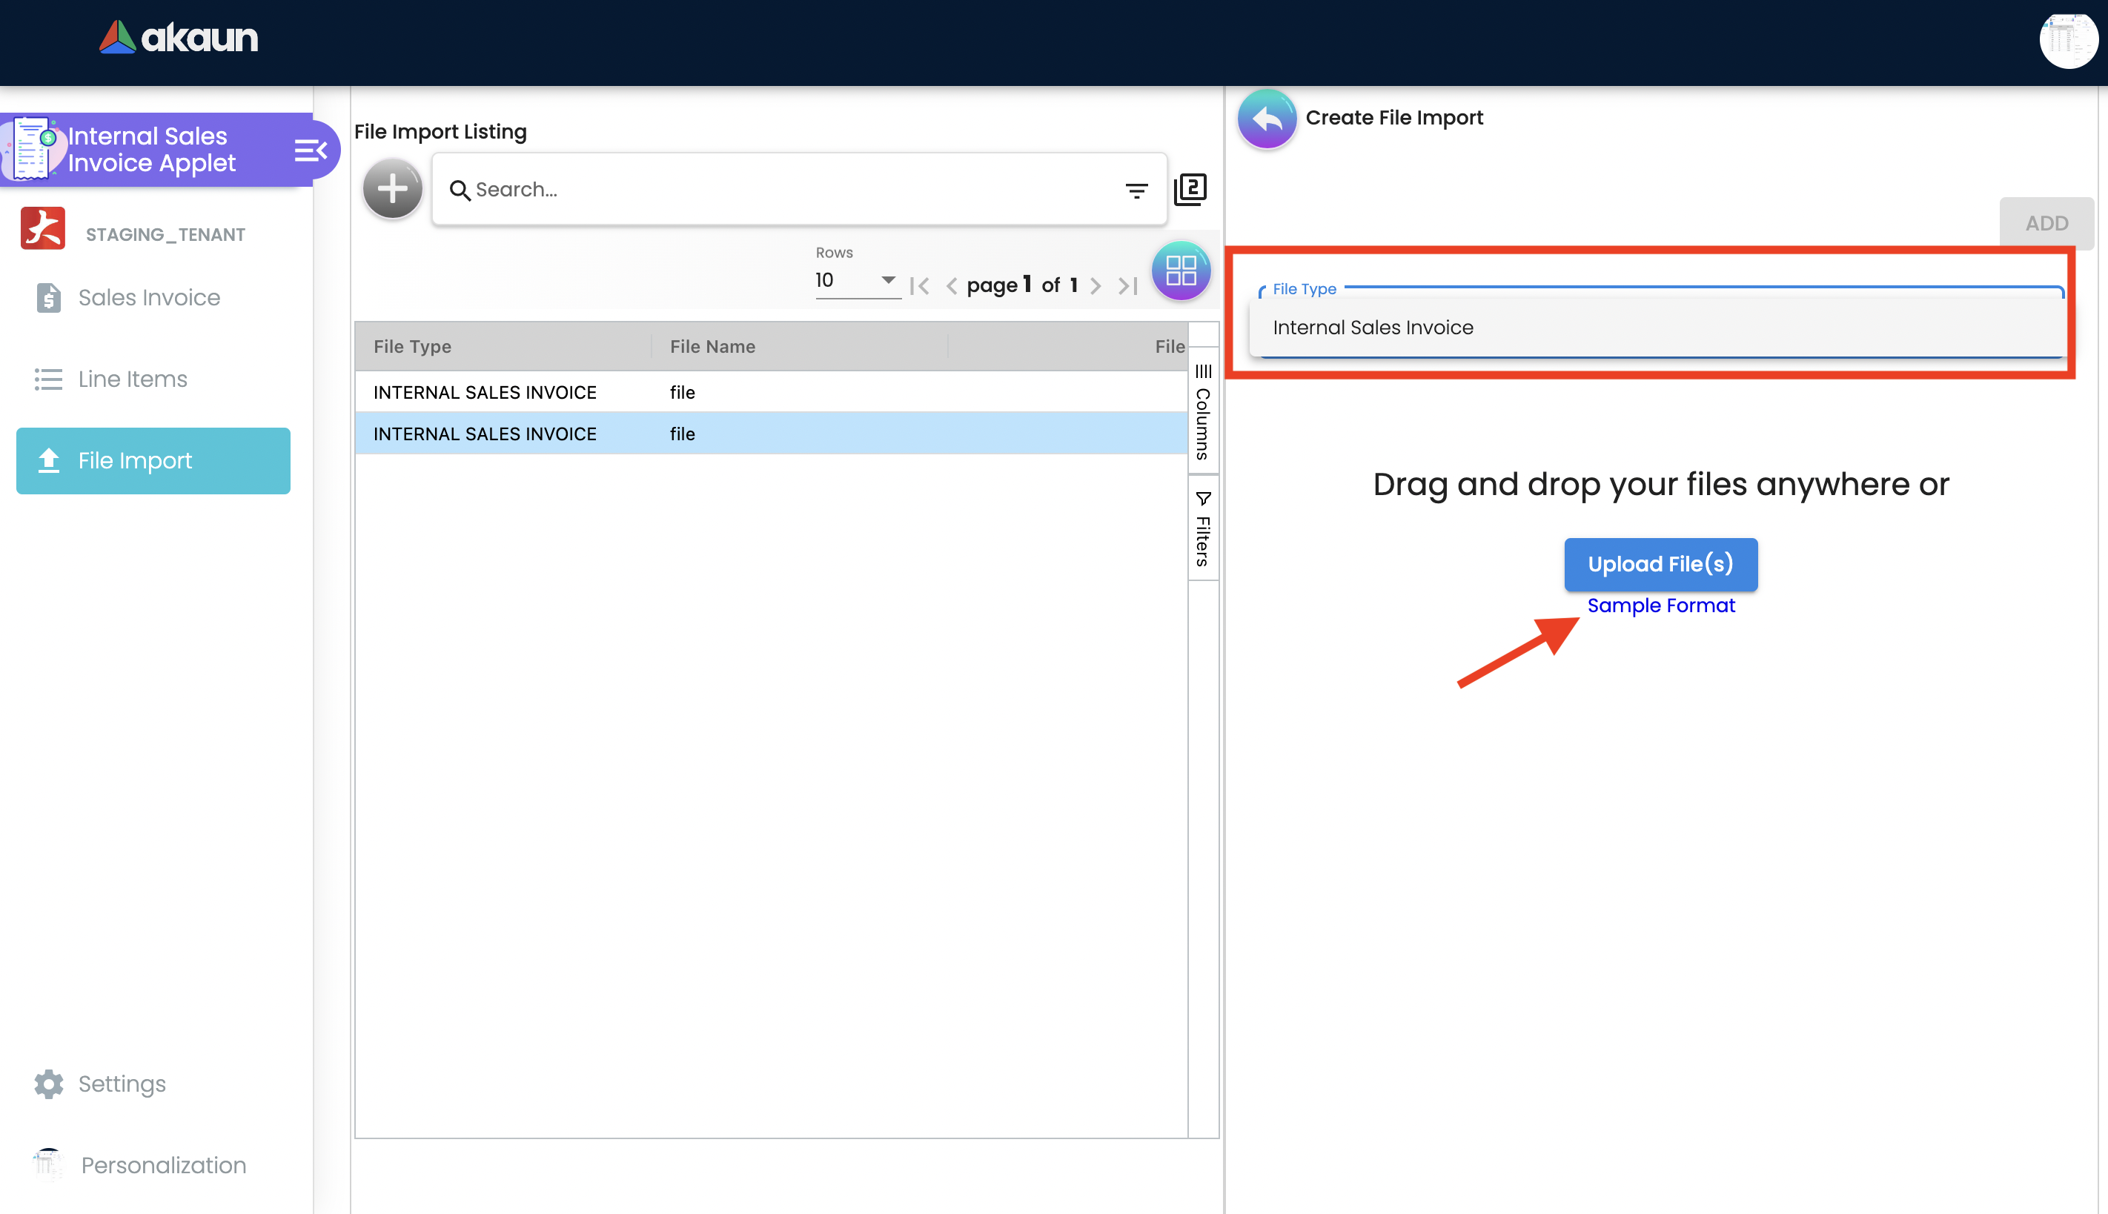Click the multi-select pages icon

coord(1190,189)
